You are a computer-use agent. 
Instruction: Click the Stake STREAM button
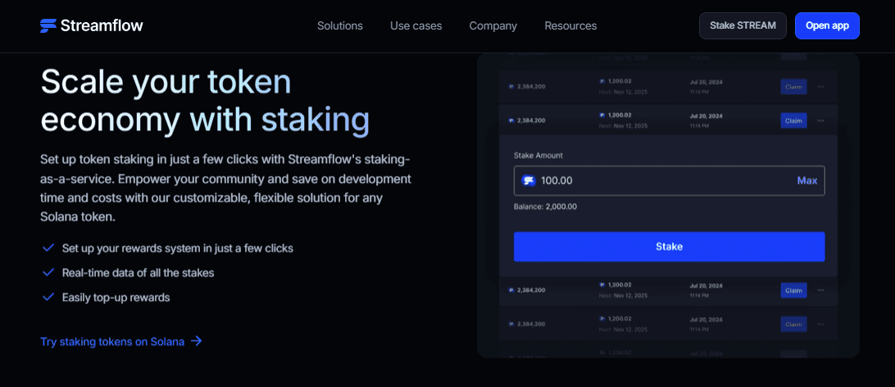743,25
